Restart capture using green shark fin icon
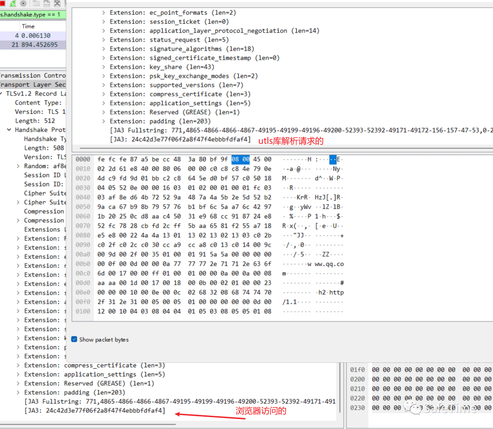This screenshot has height=429, width=493. (x=13, y=4)
